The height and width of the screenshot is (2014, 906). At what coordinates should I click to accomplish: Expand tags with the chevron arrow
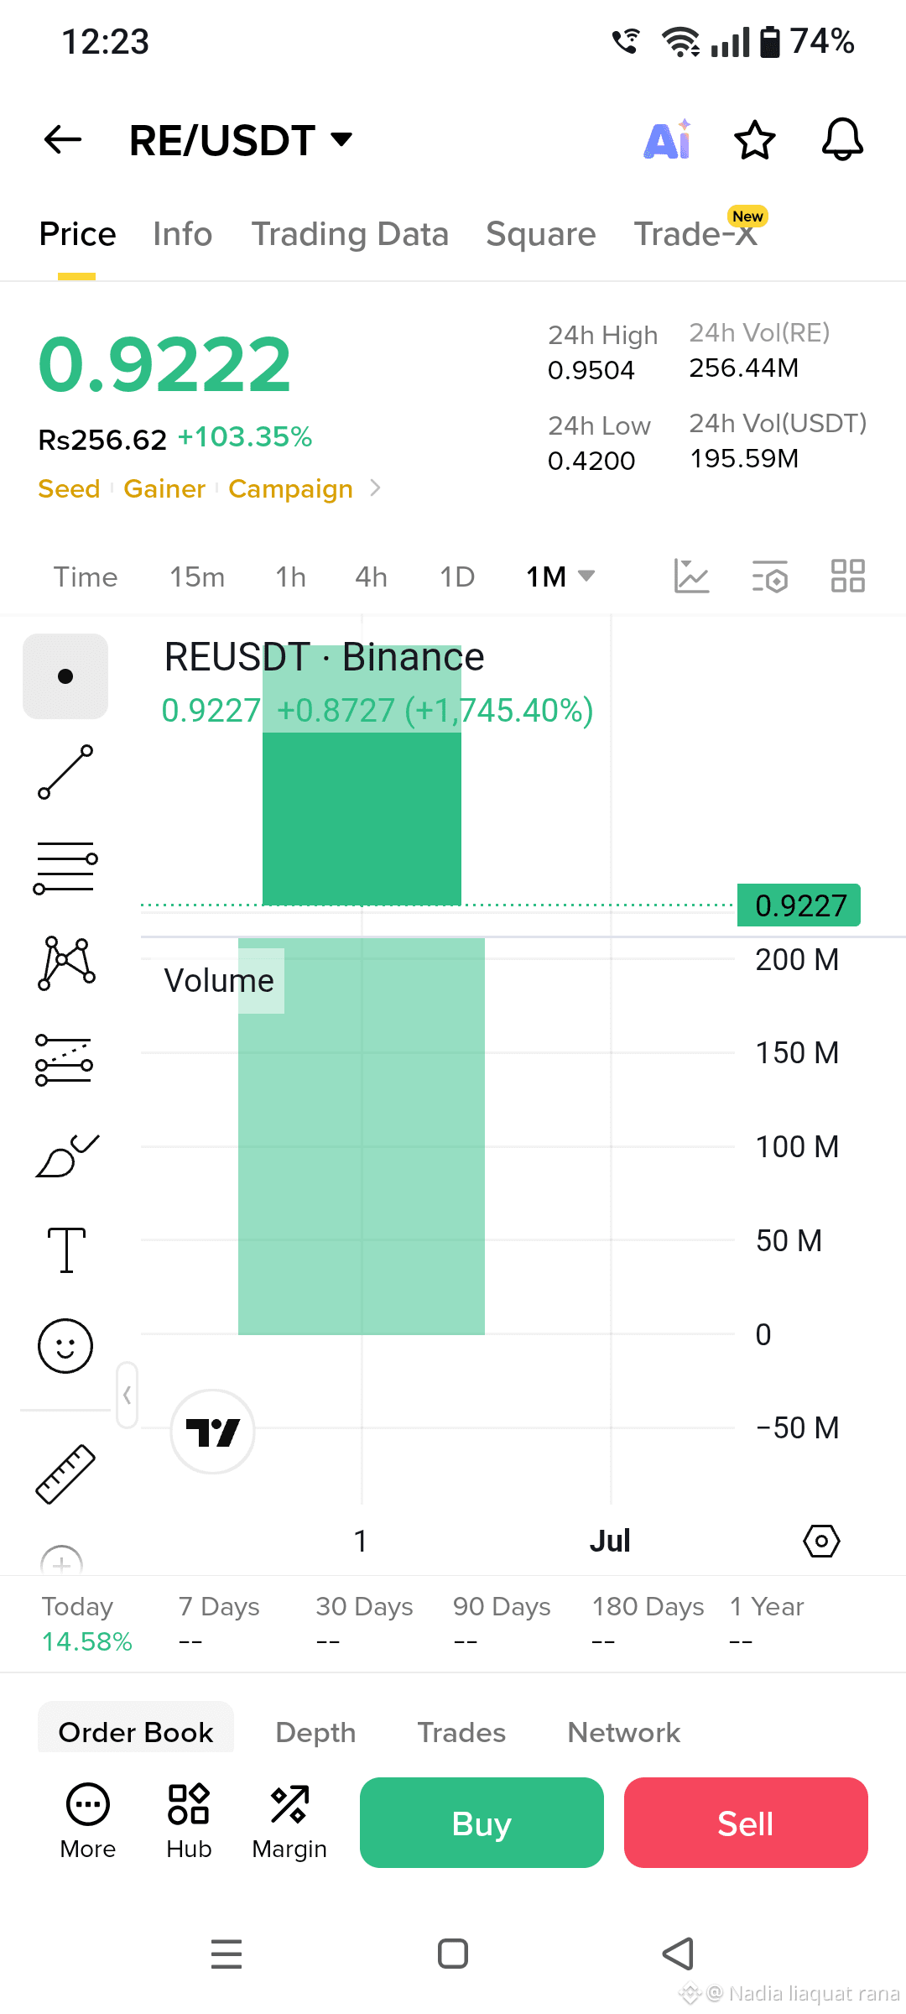click(x=375, y=488)
